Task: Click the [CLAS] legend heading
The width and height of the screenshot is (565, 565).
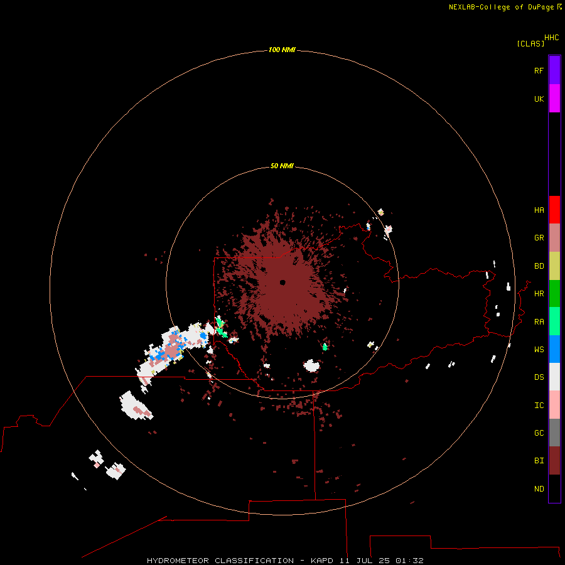Action: pyautogui.click(x=530, y=43)
